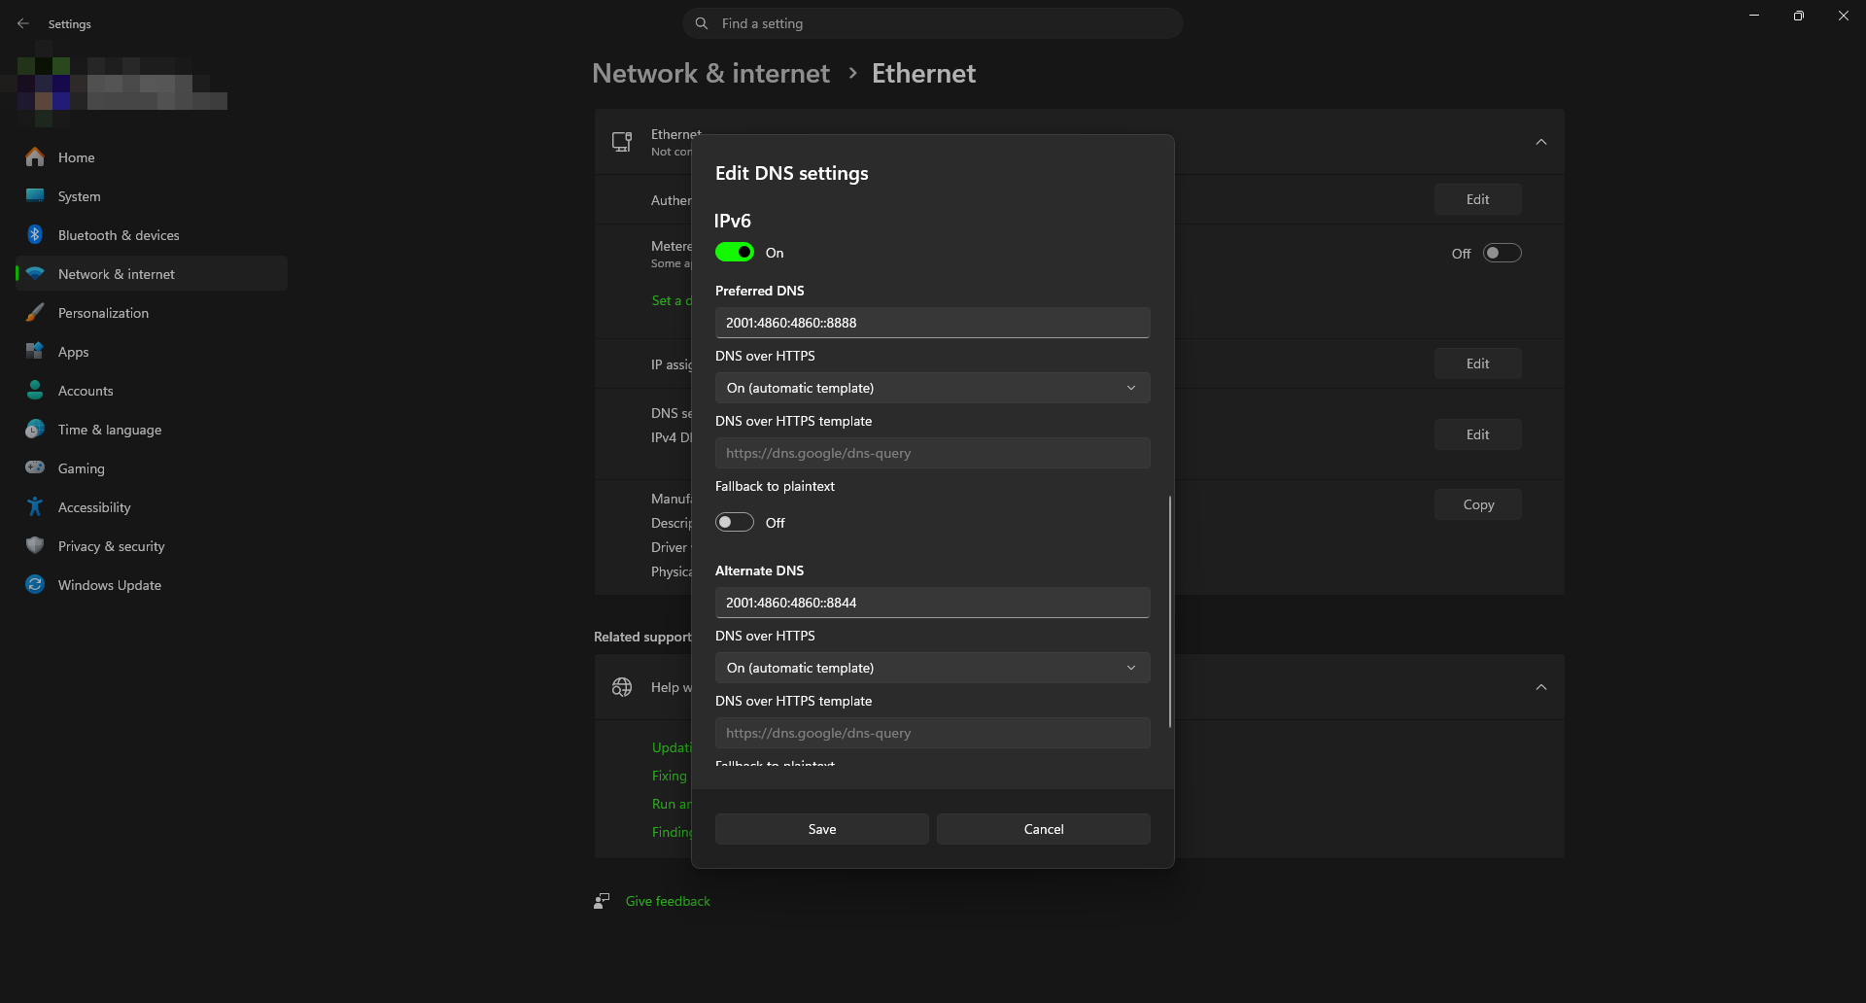Image resolution: width=1866 pixels, height=1003 pixels.
Task: Click the Find a setting search box
Action: click(x=933, y=23)
